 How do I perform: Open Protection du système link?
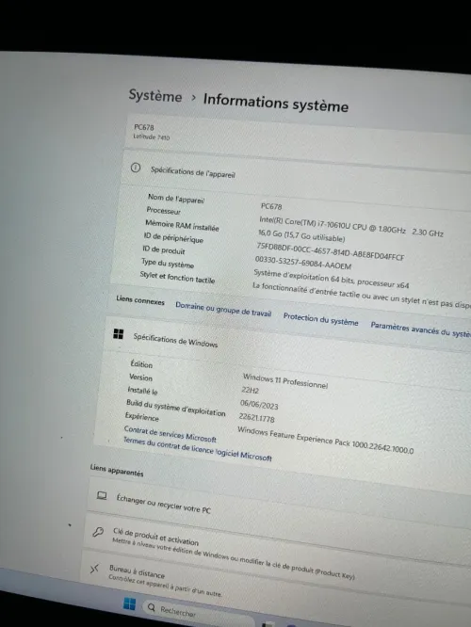pos(320,319)
